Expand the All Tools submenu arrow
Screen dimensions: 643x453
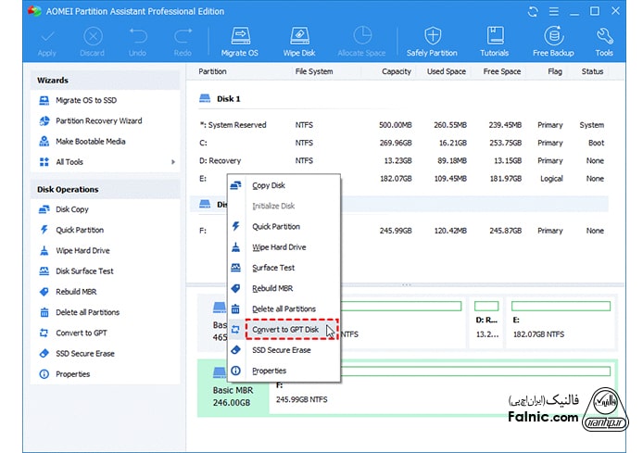pos(173,162)
